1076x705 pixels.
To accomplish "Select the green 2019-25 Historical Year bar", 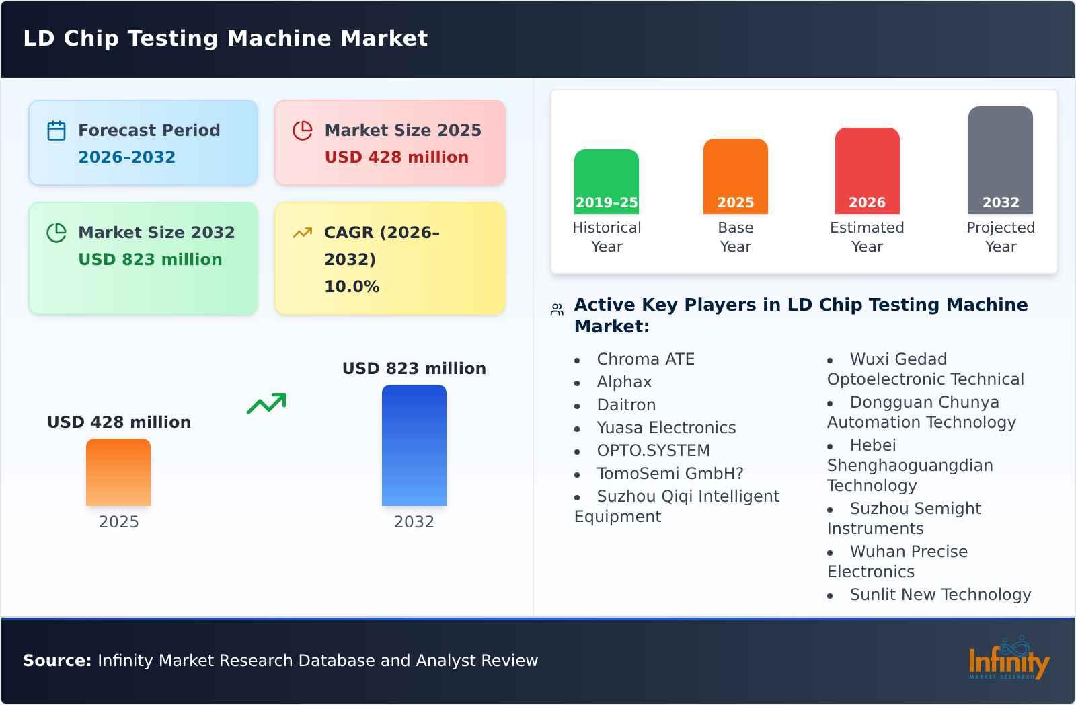I will point(607,182).
